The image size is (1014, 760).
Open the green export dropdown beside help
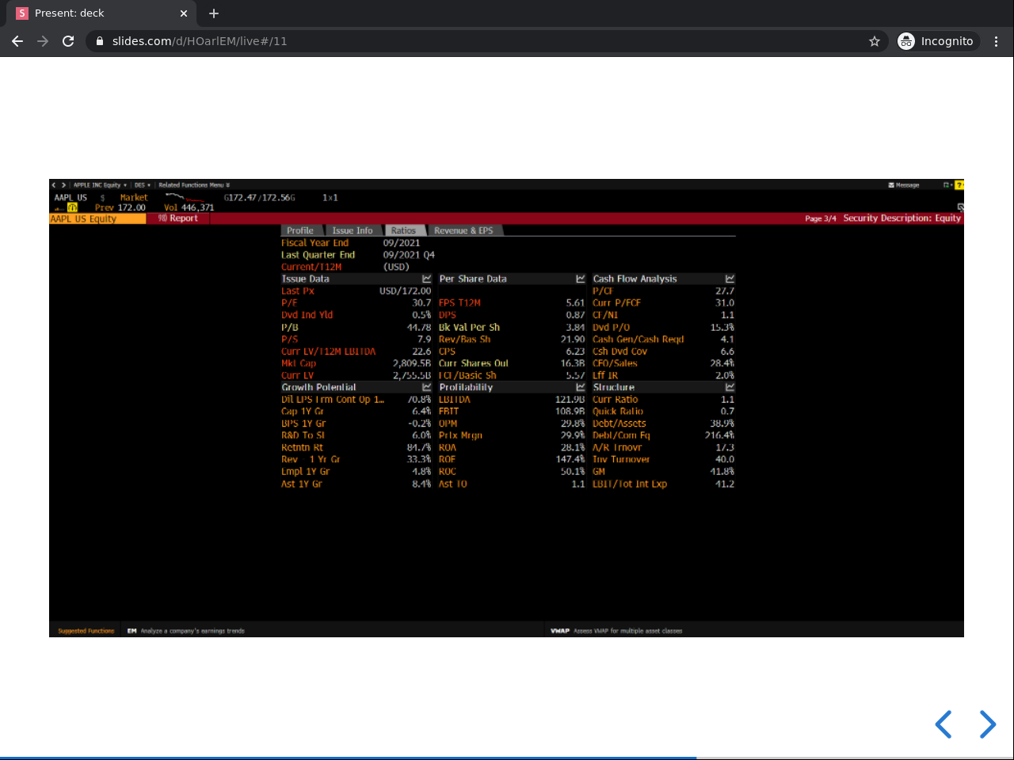947,185
